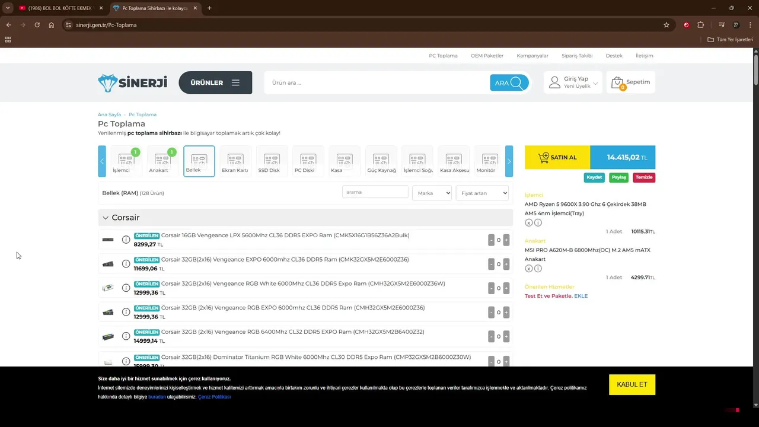
Task: Show info for AMD Ryzen 5 9600X
Action: [x=538, y=223]
